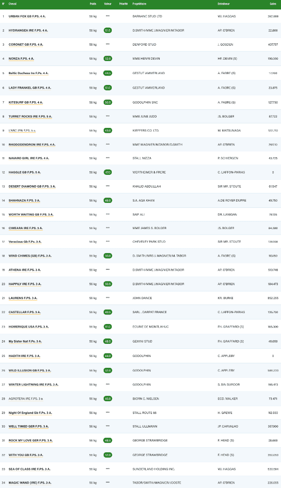The height and width of the screenshot is (488, 281).
Task: Click the Valeur column header
Action: [108, 4]
